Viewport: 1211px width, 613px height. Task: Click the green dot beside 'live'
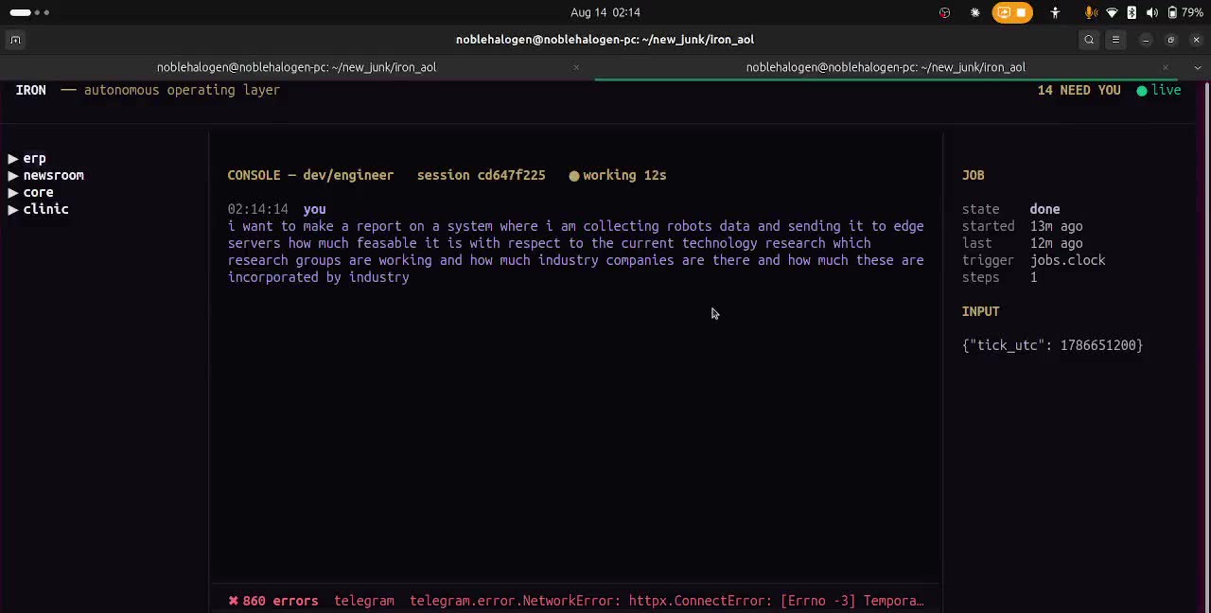(1142, 91)
